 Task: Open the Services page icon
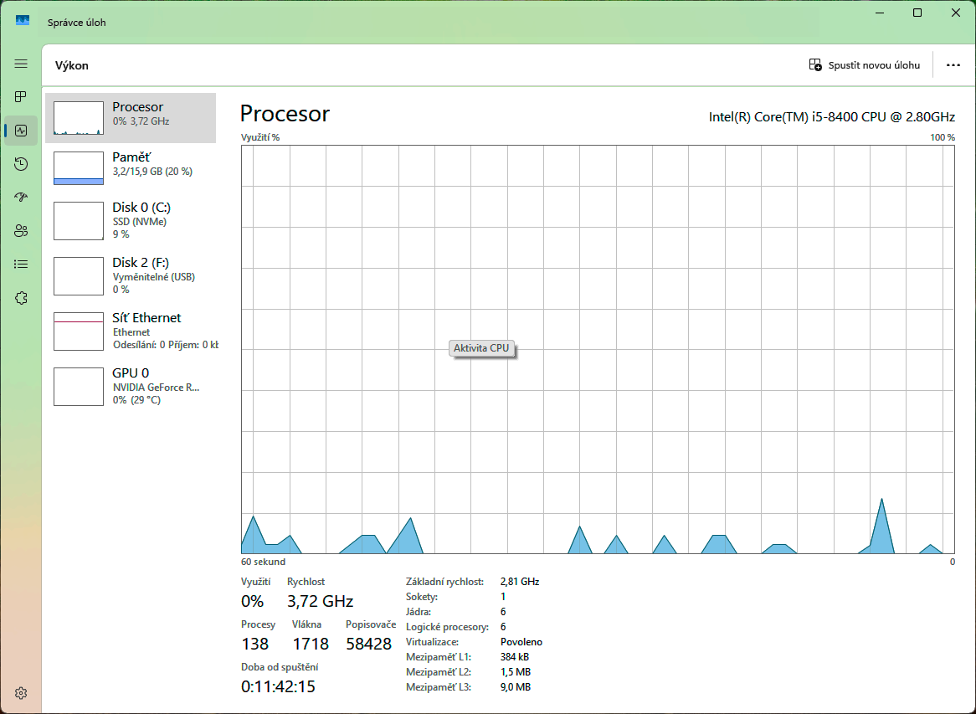pyautogui.click(x=21, y=298)
